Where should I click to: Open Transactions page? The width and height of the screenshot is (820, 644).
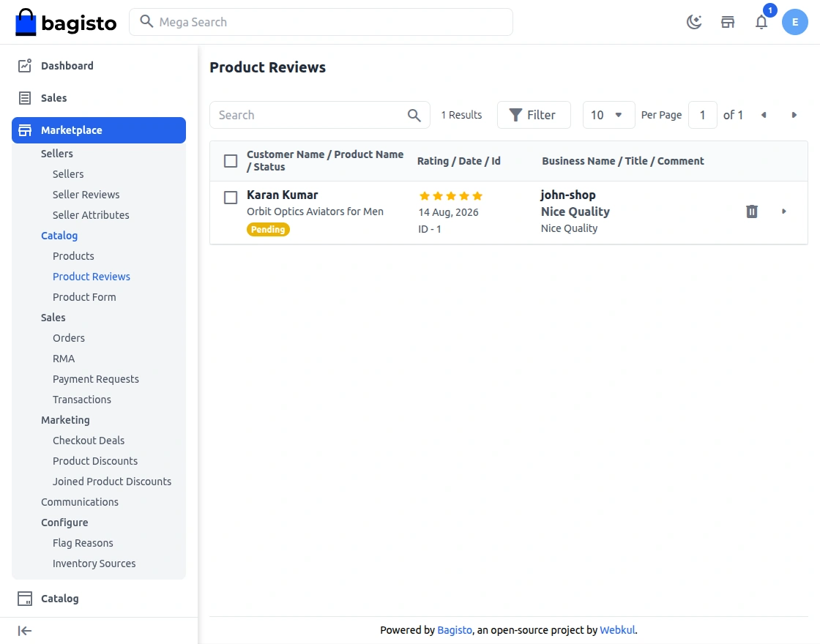click(x=81, y=400)
